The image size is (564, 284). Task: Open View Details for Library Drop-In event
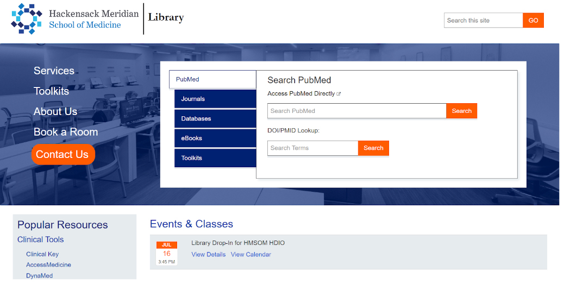click(x=208, y=255)
